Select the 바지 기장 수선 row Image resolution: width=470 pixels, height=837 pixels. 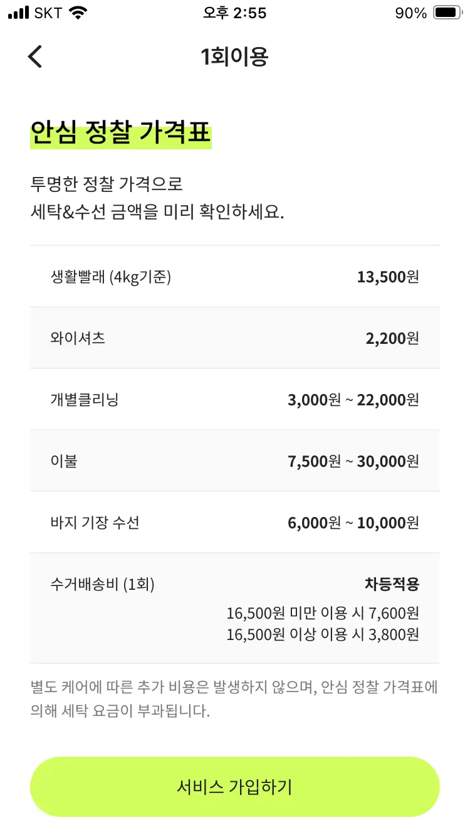[234, 523]
